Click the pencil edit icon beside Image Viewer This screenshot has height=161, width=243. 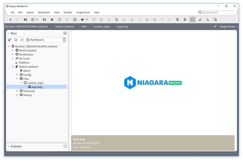pos(215,26)
